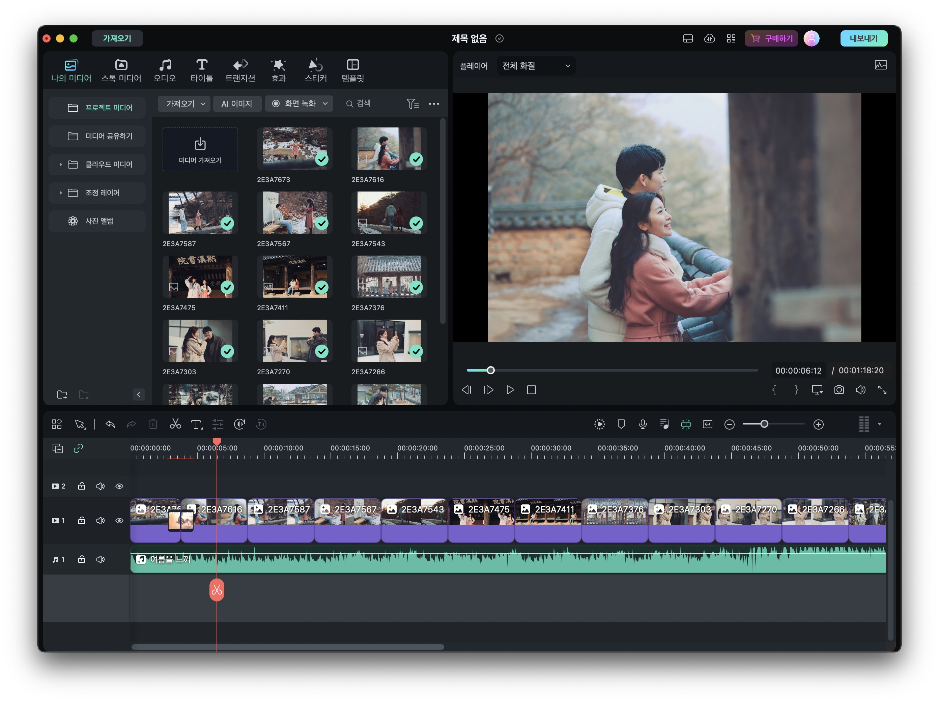Expand the 클라우드 미디어 folder

61,164
